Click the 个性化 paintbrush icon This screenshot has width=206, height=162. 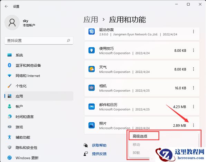(9, 86)
